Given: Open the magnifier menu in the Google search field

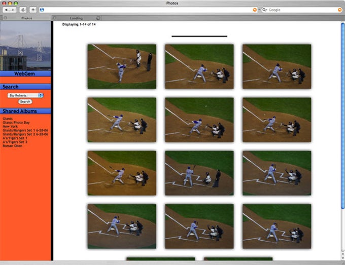Looking at the screenshot, I should (264, 10).
